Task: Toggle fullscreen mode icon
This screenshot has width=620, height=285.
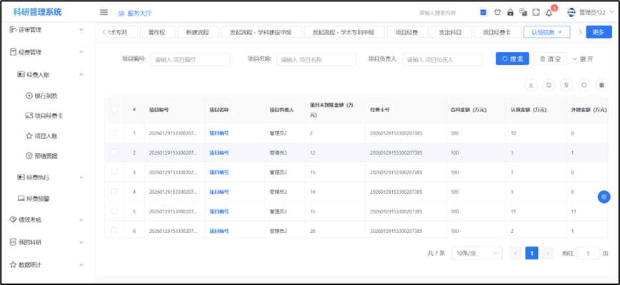Action: pos(536,12)
